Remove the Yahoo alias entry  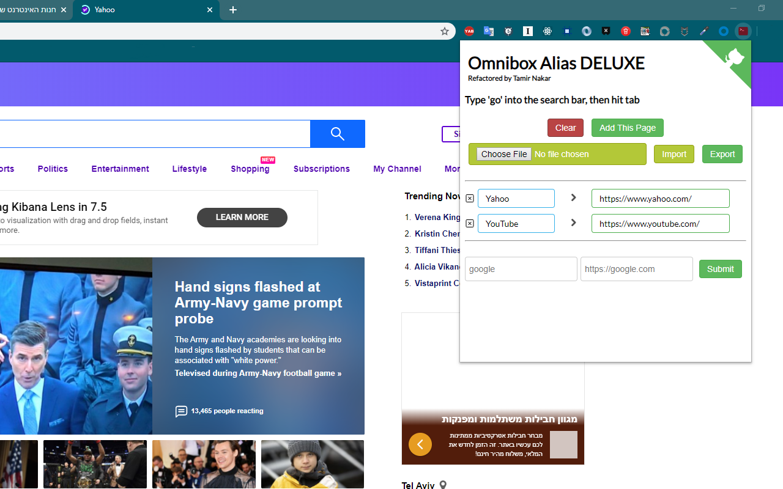[x=469, y=198]
